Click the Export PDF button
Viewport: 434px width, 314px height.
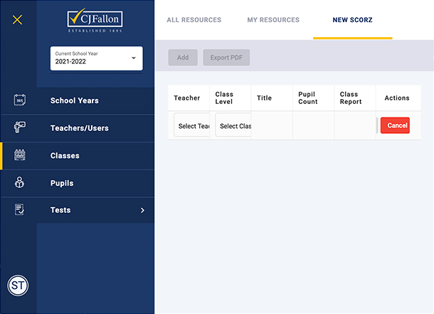point(226,58)
